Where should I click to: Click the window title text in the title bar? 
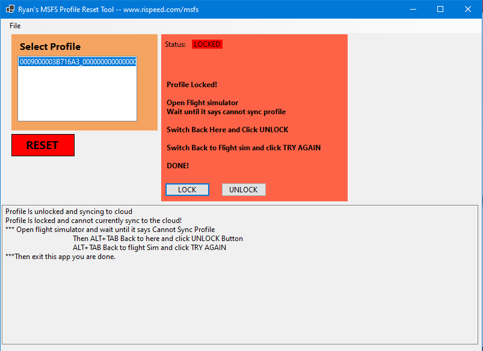click(x=108, y=10)
